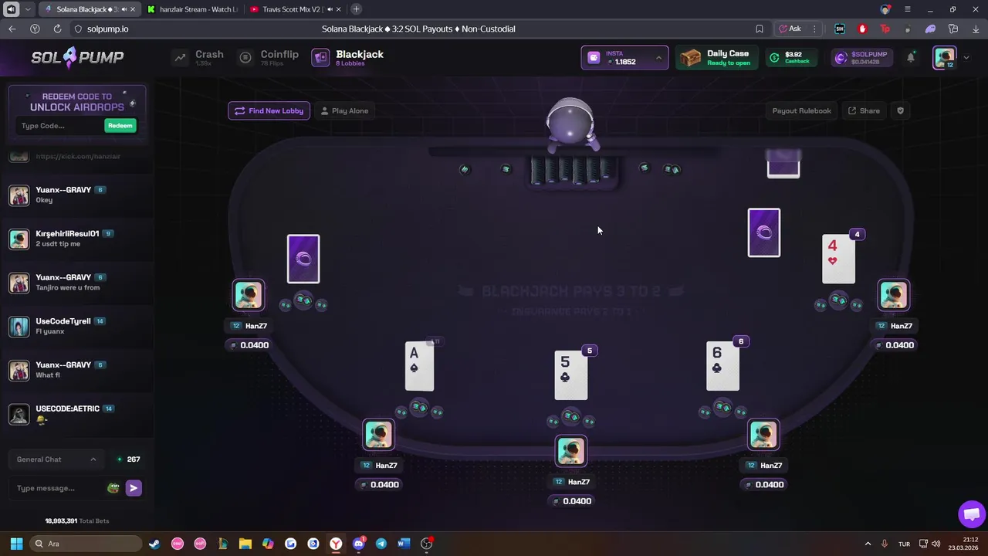Focus the Type Code input field

tap(59, 126)
